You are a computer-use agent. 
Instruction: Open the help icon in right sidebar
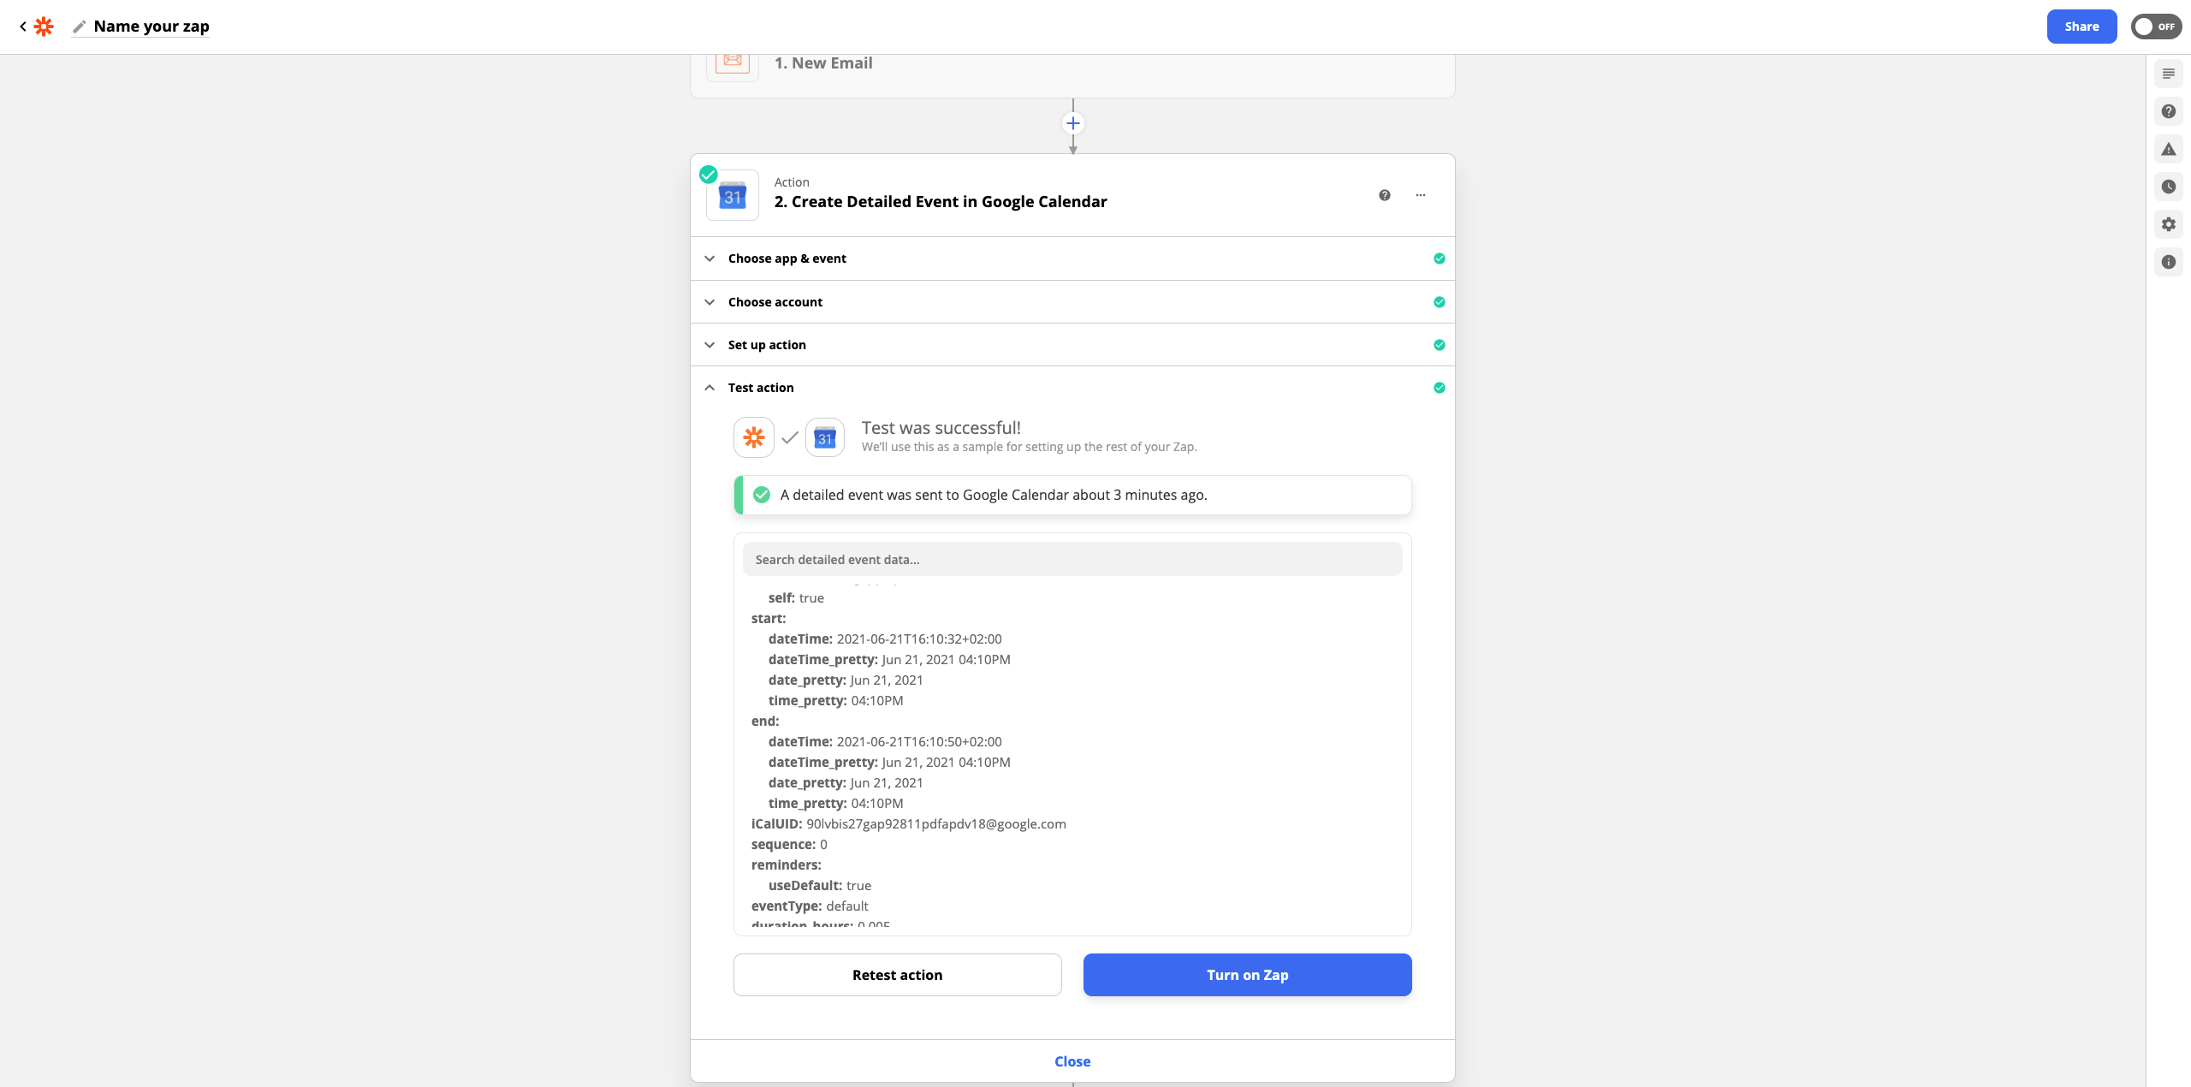pyautogui.click(x=2168, y=111)
